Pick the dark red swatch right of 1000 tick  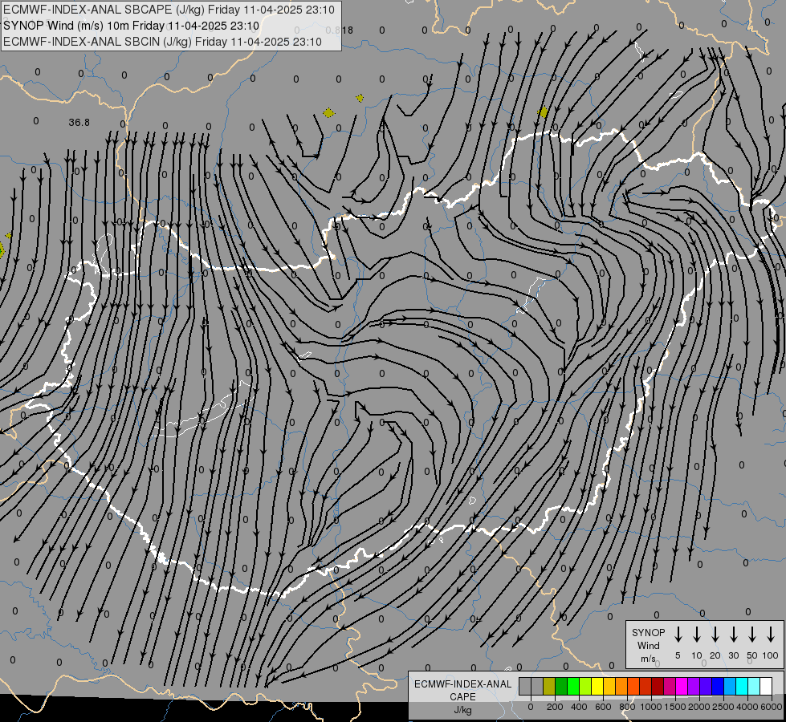[x=658, y=686]
